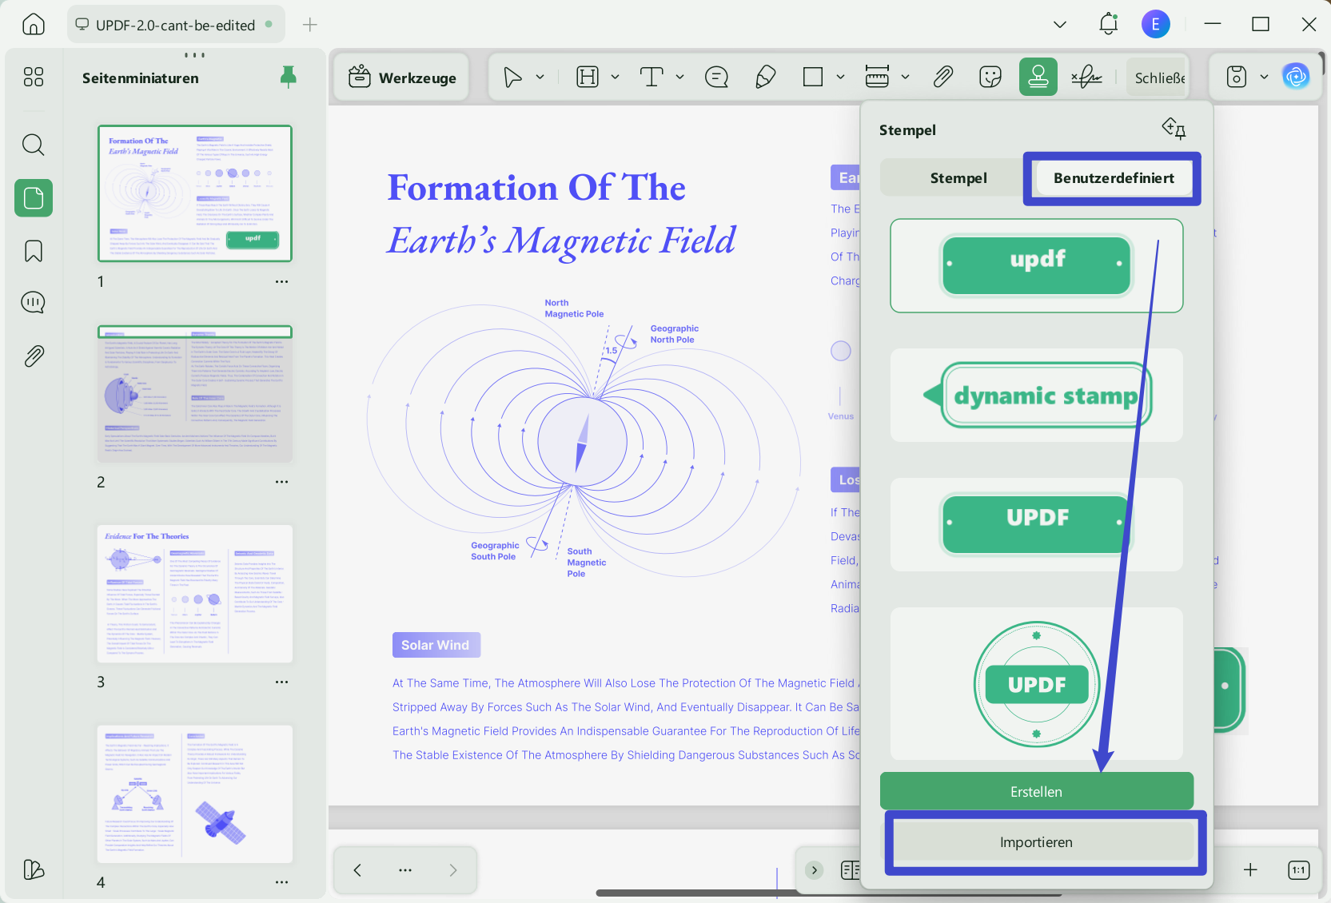Open notifications bell

coord(1108,24)
